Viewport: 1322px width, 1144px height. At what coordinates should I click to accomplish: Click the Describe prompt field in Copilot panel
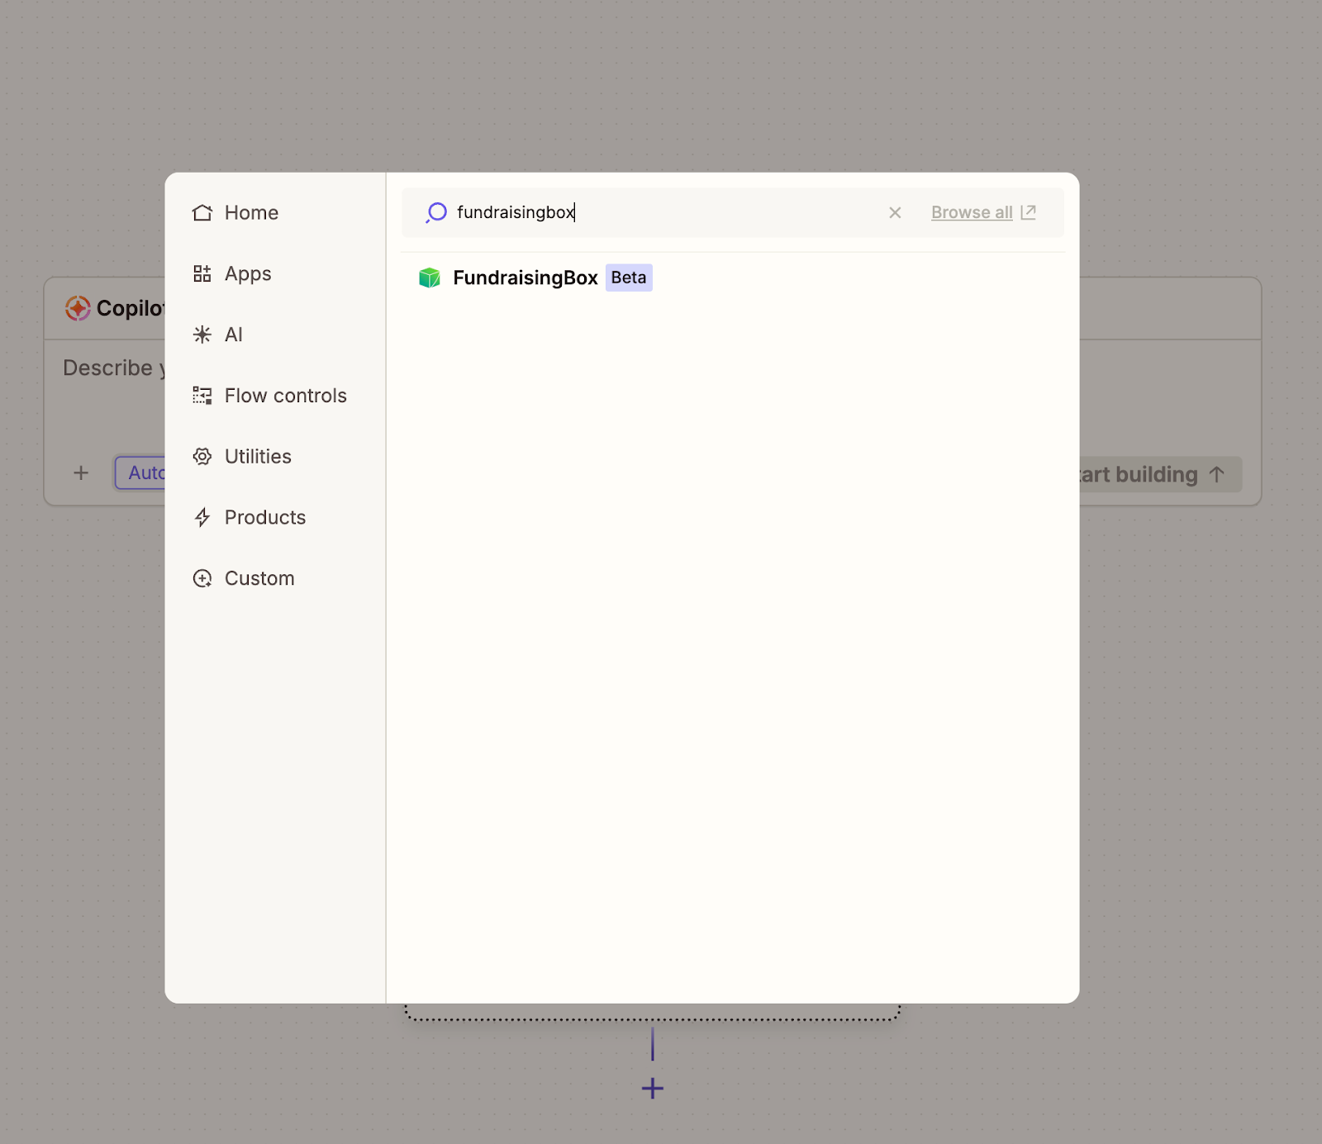[114, 368]
